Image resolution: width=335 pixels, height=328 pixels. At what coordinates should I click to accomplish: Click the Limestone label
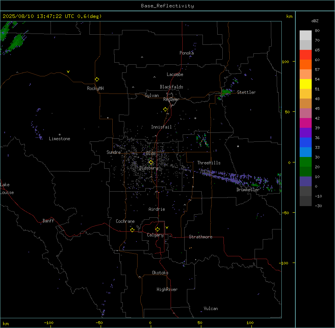tap(59, 139)
